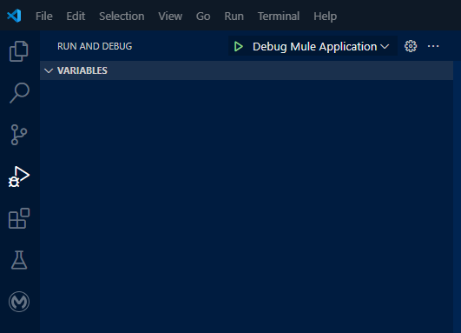Open the Explorer view in activity bar
This screenshot has height=333, width=461.
(19, 51)
